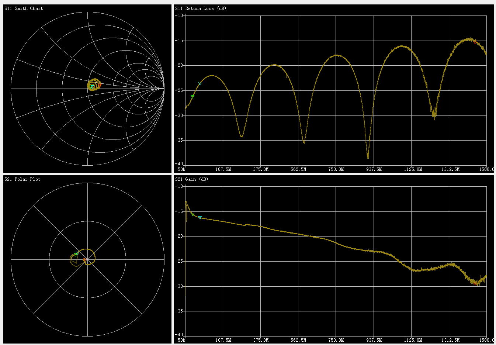
Task: Click the red marker on S11 Return Loss trace
Action: coord(475,42)
